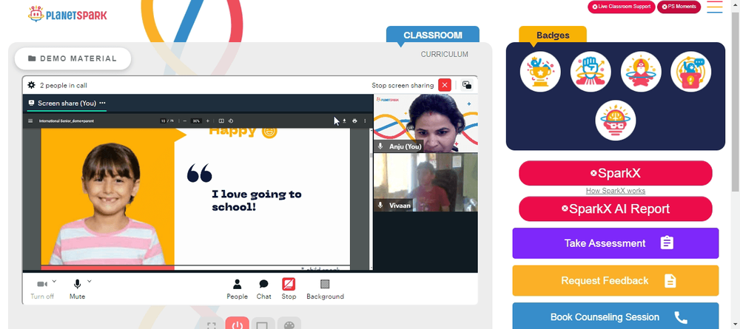The height and width of the screenshot is (329, 740).
Task: Open PDF viewer more actions menu
Action: click(x=365, y=121)
